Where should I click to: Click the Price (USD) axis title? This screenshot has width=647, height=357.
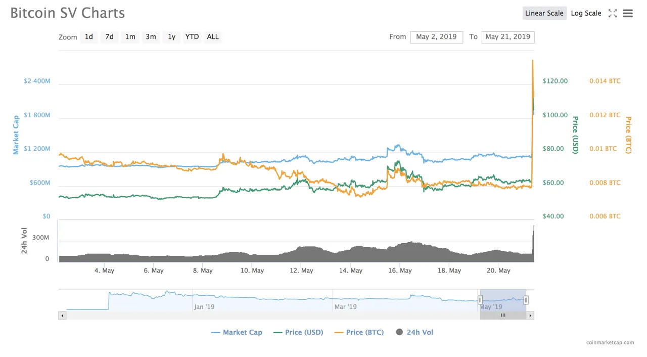click(x=575, y=135)
